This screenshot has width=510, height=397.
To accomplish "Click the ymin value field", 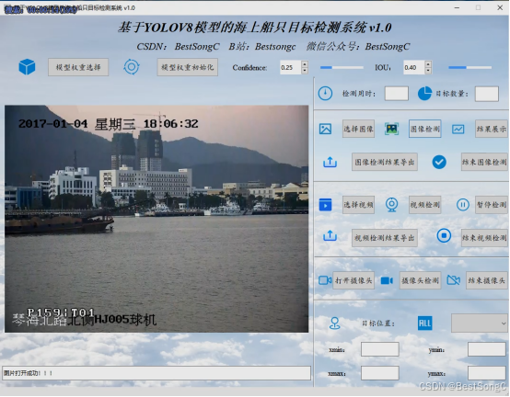I will (487, 349).
